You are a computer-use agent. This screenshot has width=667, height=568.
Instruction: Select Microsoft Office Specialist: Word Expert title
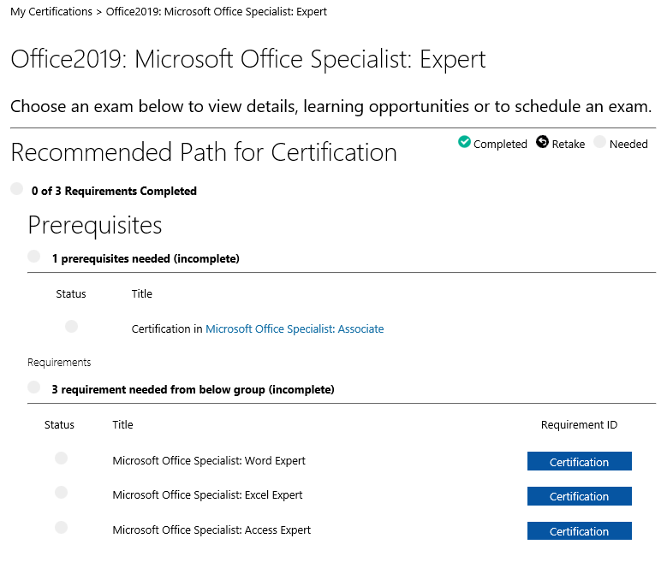(x=209, y=461)
